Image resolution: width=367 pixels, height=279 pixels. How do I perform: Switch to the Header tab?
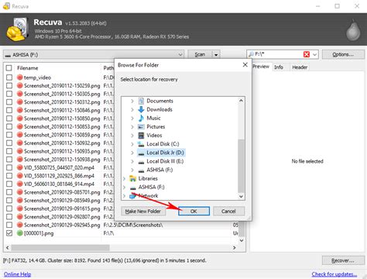[x=300, y=67]
